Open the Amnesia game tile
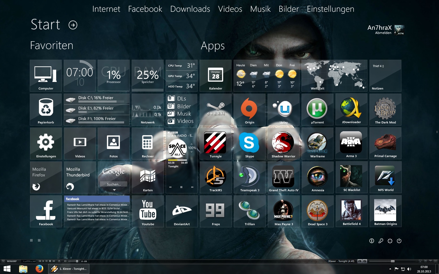 coord(317,177)
